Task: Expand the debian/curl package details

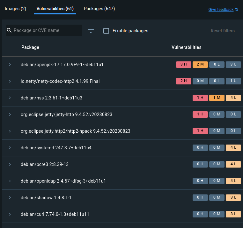Action: [x=10, y=214]
